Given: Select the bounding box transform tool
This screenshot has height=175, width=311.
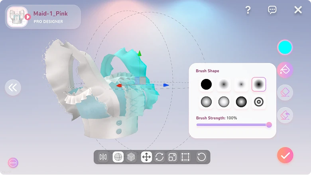Looking at the screenshot, I should (185, 157).
